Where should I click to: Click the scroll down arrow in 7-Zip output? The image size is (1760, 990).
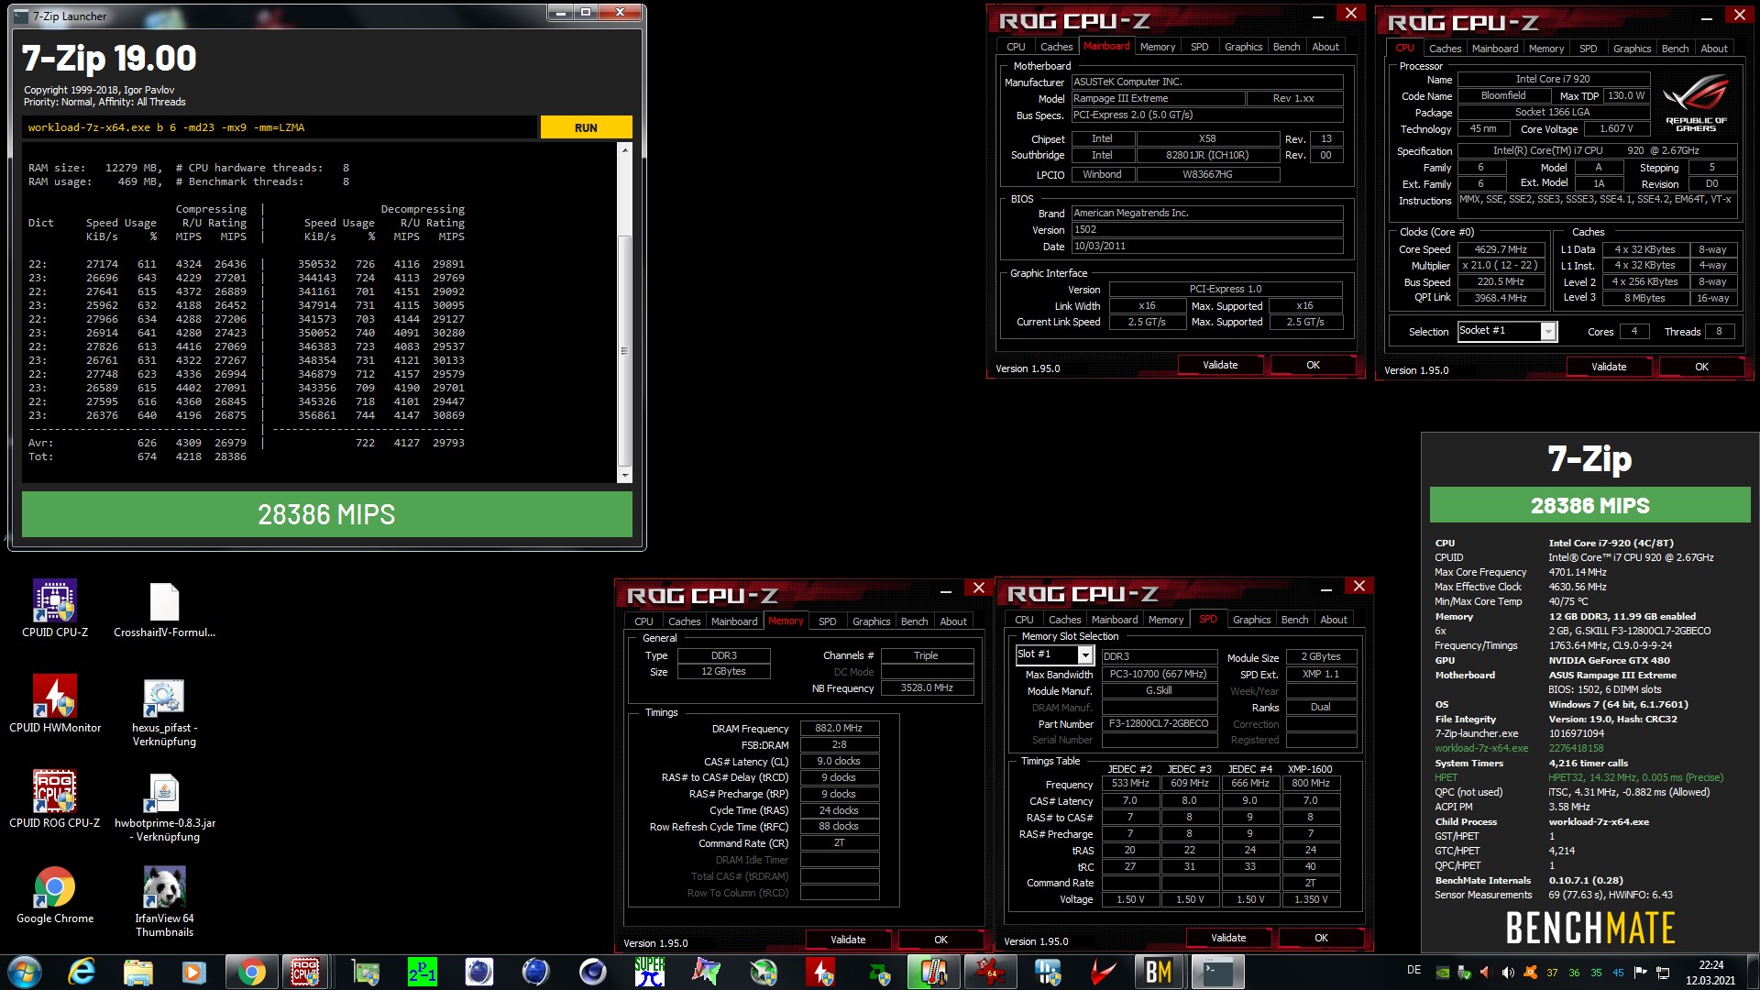[x=625, y=475]
